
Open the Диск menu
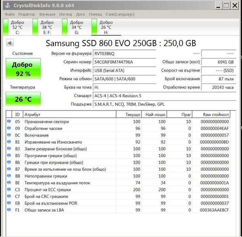pyautogui.click(x=80, y=14)
